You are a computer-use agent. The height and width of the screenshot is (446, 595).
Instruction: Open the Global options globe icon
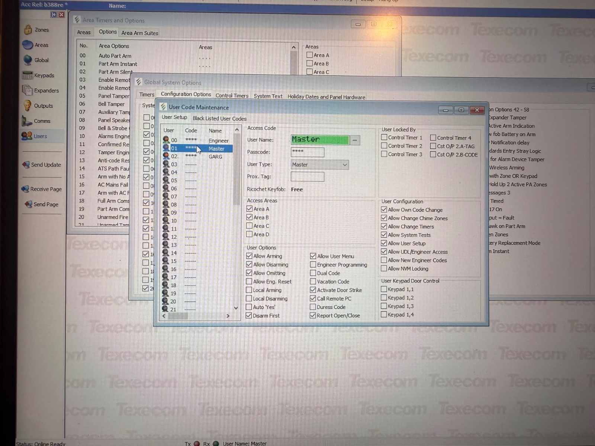coord(28,60)
